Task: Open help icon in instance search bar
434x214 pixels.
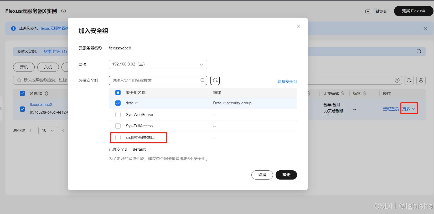Action: [397, 80]
